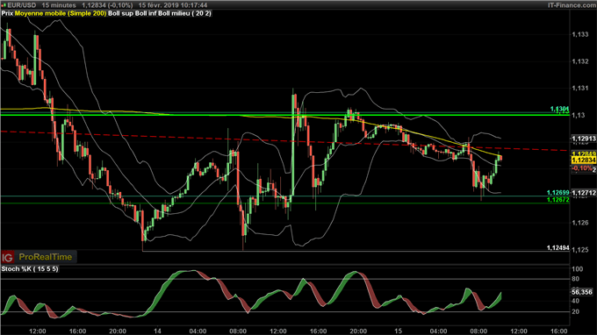
Task: Click the stochastic 80 axis label
Action: (576, 279)
